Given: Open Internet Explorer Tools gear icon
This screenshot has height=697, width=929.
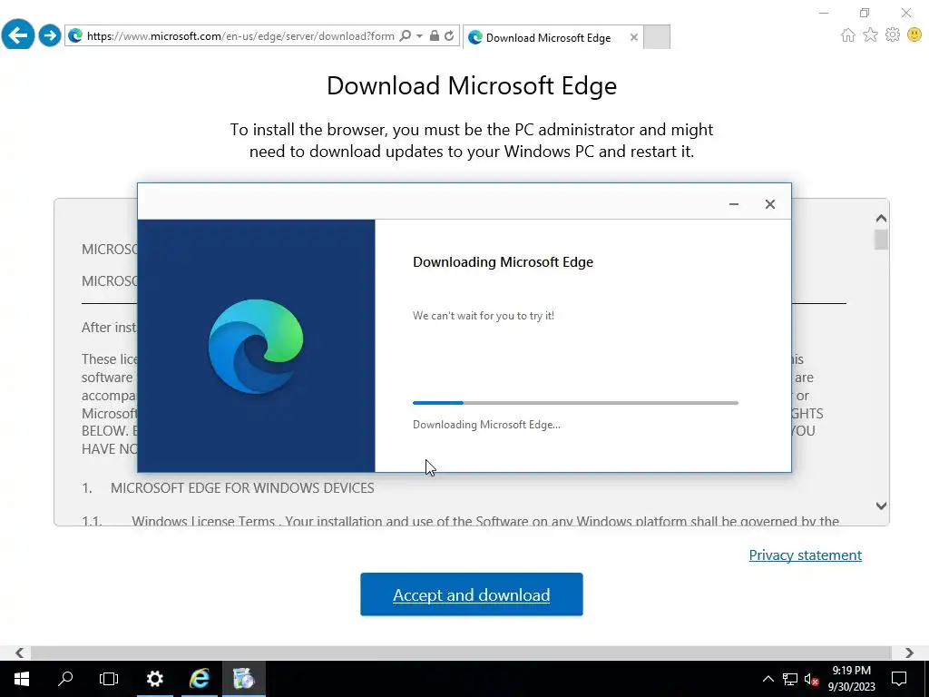Looking at the screenshot, I should [893, 35].
